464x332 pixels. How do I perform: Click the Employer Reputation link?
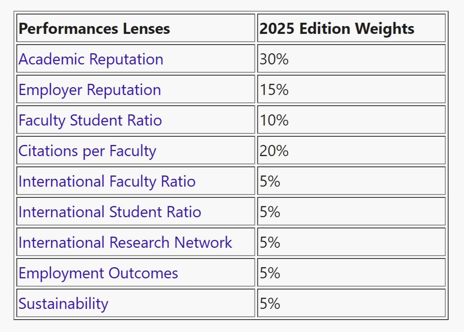(x=90, y=90)
